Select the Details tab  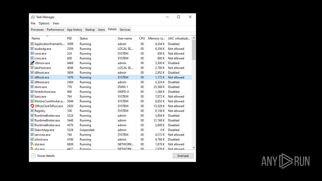[112, 29]
